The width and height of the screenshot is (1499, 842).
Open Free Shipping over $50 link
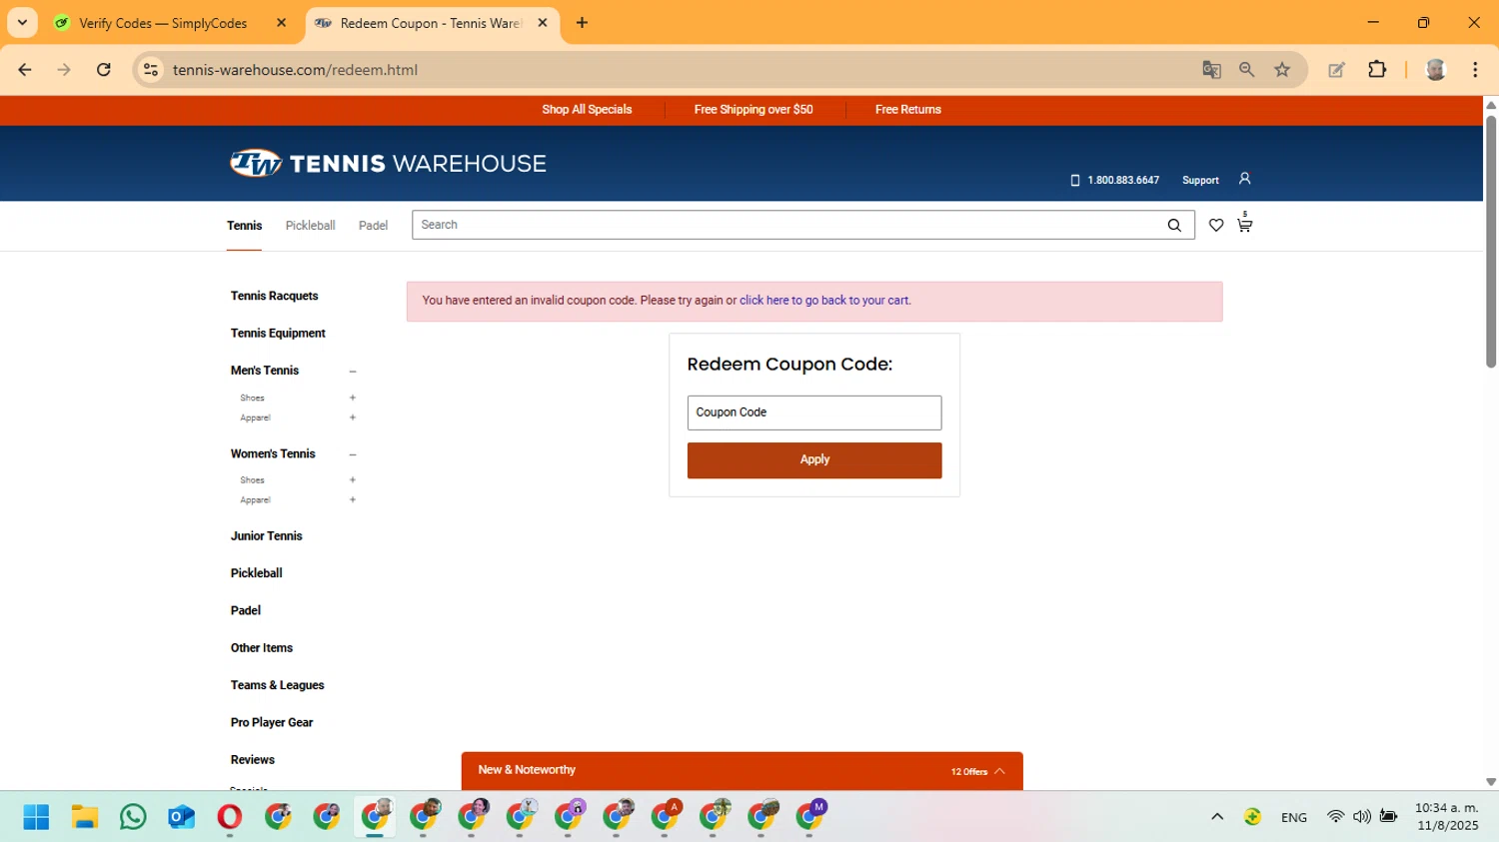753,110
